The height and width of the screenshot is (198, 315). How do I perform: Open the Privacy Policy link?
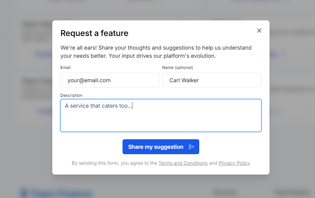click(234, 163)
